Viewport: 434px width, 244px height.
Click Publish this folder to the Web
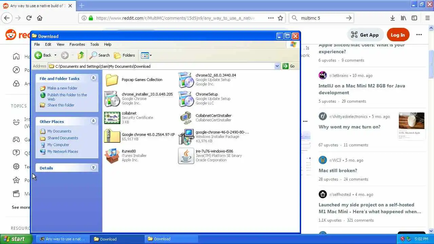67,97
